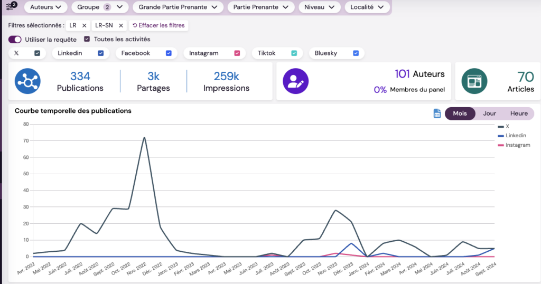Click Effacer les filtres button
Screen dimensions: 541x284
coord(158,25)
